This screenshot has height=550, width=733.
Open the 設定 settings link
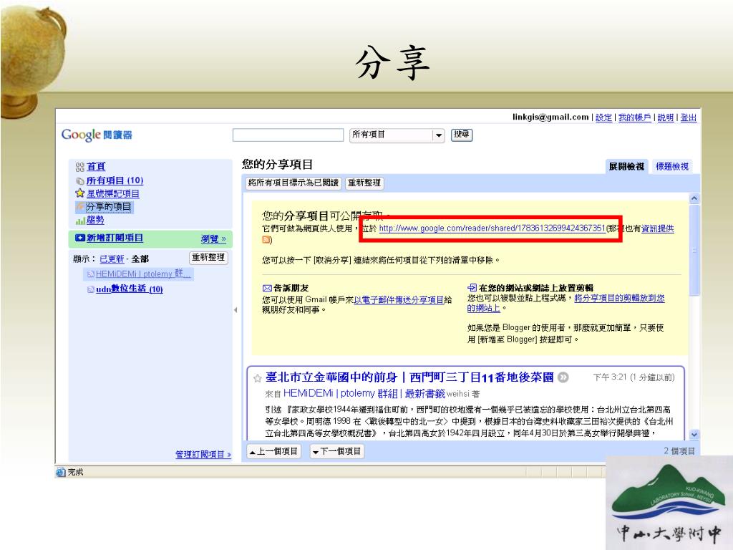603,117
